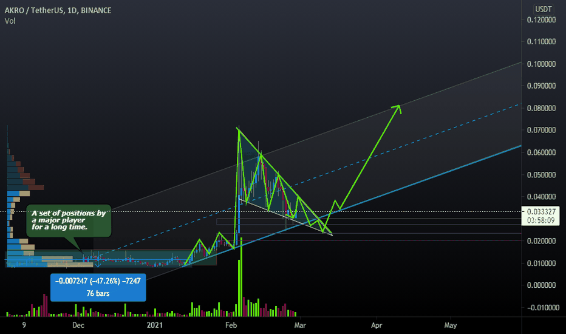Click the tallest green volume bar in February

point(241,277)
